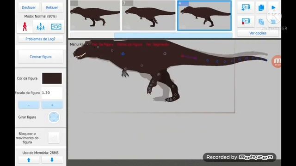Viewport: 296px width, 166px height.
Task: Click the blue down arrow under memory usage
Action: (52, 160)
